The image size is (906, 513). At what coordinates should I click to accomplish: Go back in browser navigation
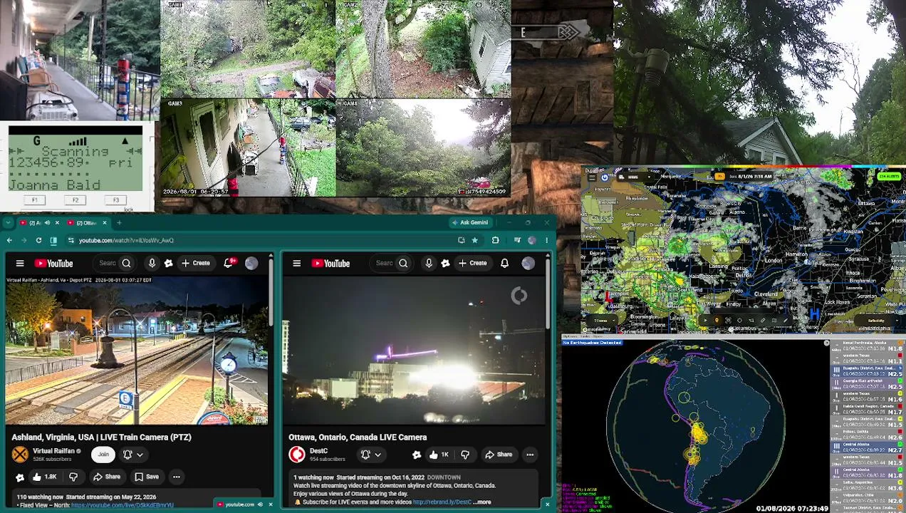(x=9, y=241)
